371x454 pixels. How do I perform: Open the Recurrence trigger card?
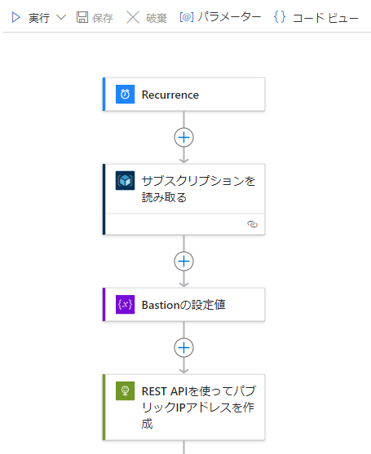pyautogui.click(x=184, y=94)
